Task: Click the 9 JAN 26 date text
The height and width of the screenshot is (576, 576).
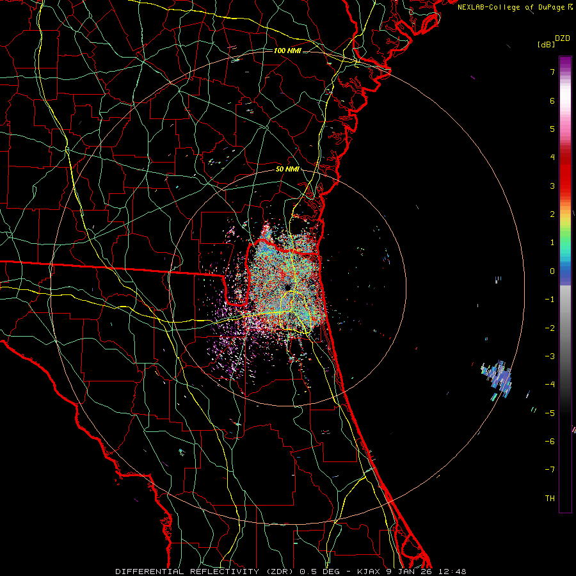Action: click(410, 572)
